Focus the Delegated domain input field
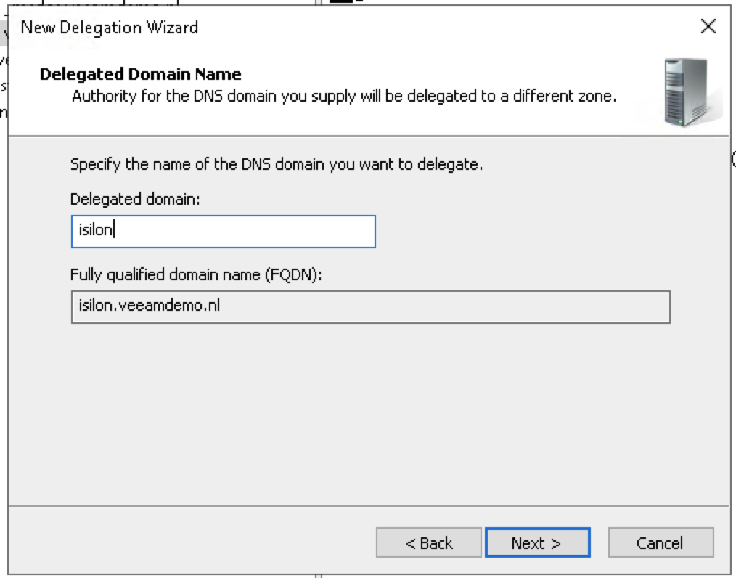Viewport: 736px width, 578px height. pos(223,232)
